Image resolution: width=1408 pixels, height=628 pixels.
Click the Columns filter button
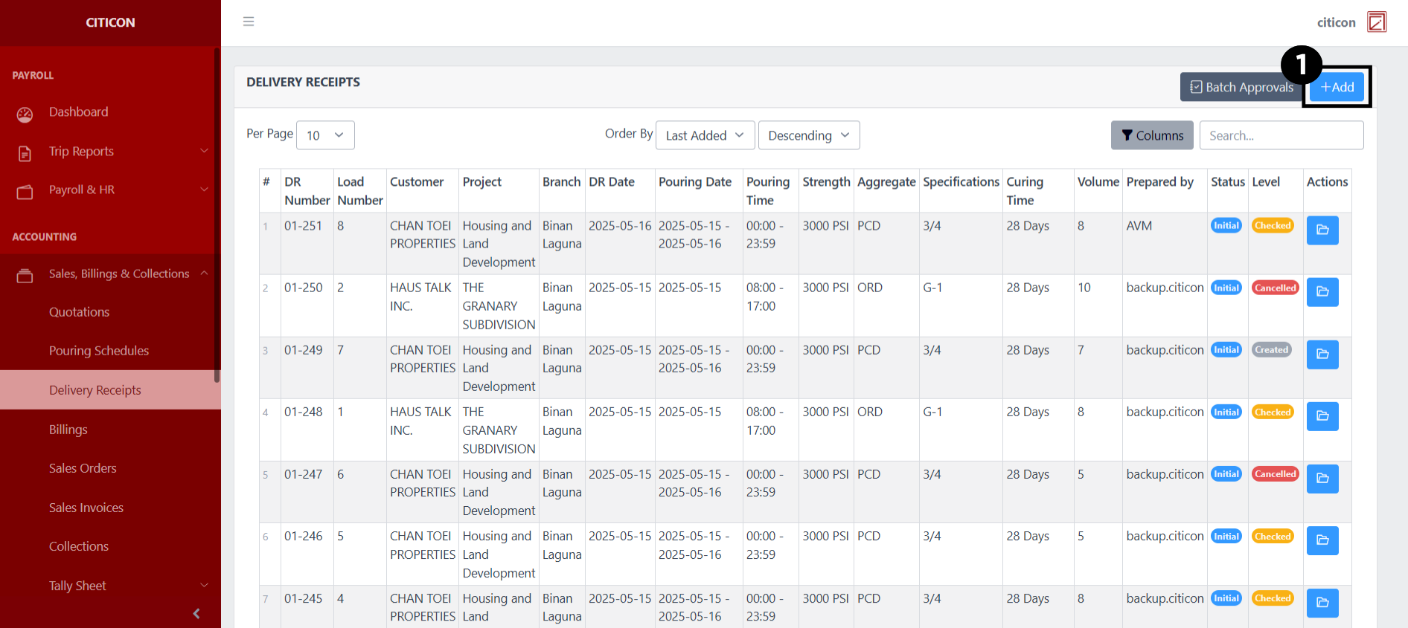coord(1151,135)
